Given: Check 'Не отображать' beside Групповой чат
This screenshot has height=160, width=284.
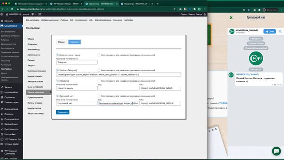Looking at the screenshot, I should [99, 96].
